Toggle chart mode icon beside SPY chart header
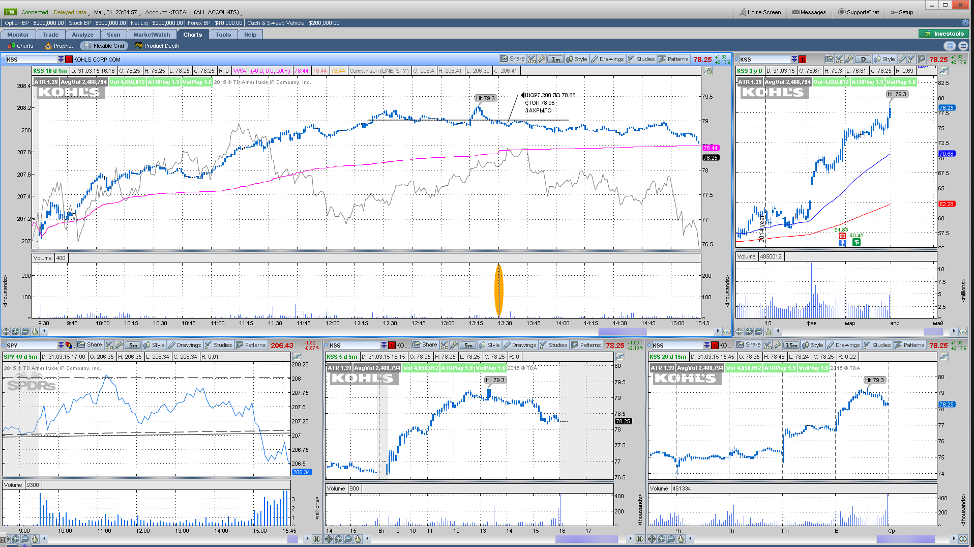Viewport: 974px width, 547px height. click(297, 357)
